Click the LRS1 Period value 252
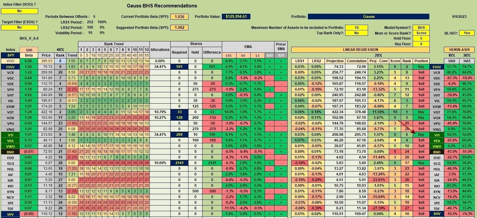The height and width of the screenshot is (218, 477). [x=90, y=22]
